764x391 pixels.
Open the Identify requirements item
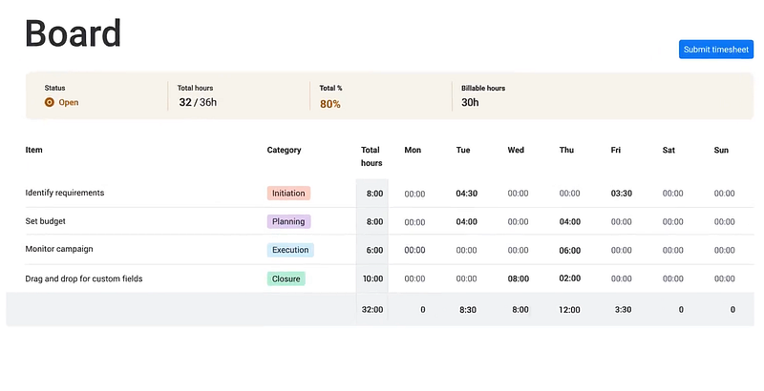65,193
